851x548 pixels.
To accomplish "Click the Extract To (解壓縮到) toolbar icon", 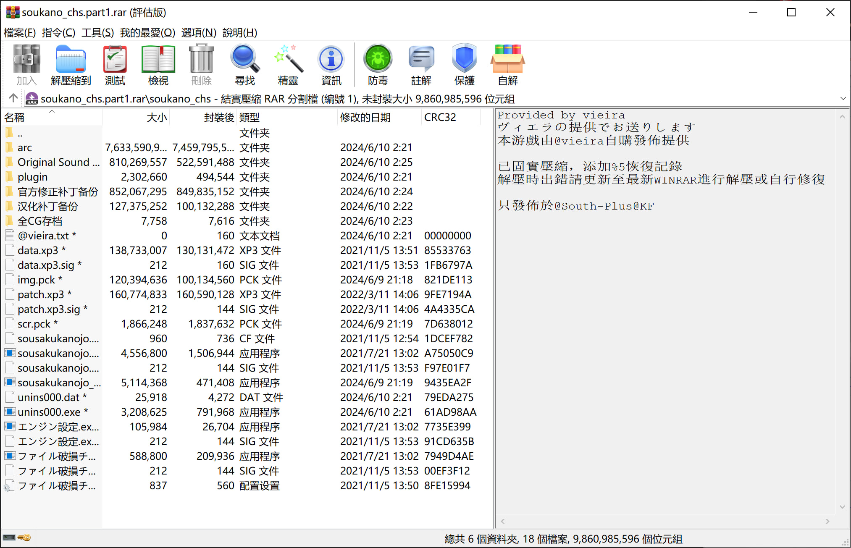I will coord(71,64).
